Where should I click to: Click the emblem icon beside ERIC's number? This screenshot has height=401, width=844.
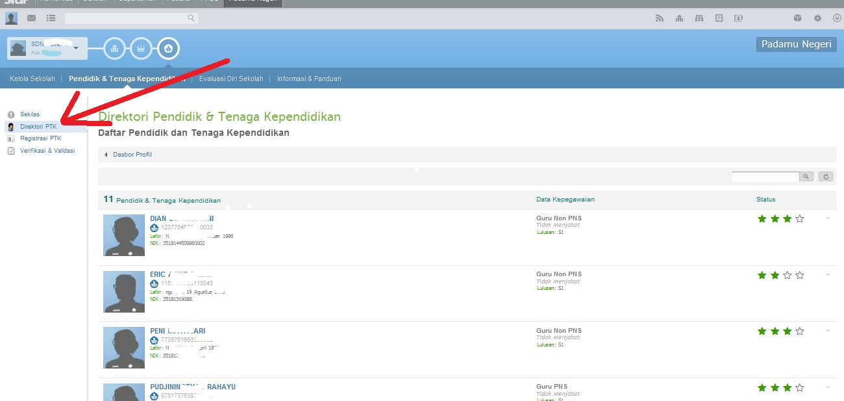coord(155,284)
